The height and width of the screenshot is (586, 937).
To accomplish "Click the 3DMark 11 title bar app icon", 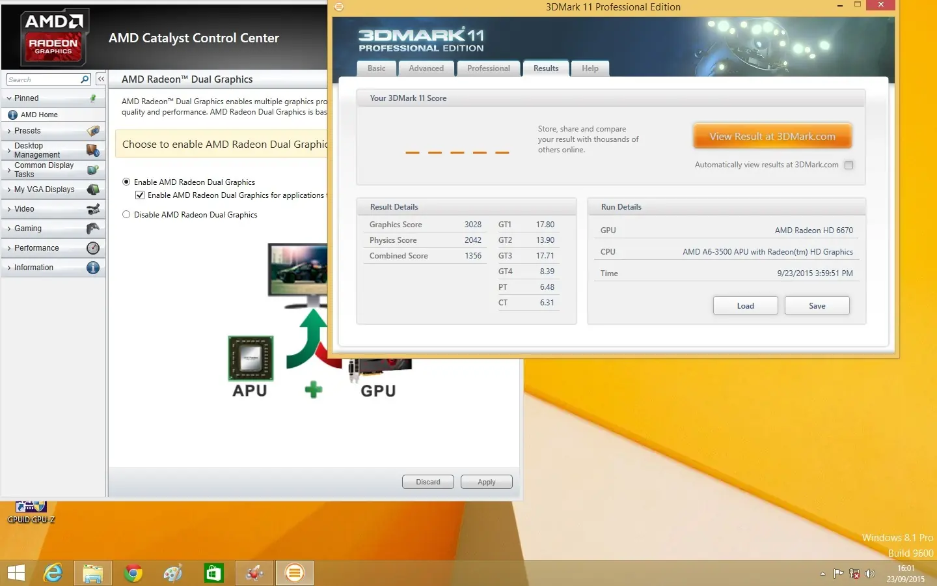I will pos(339,7).
